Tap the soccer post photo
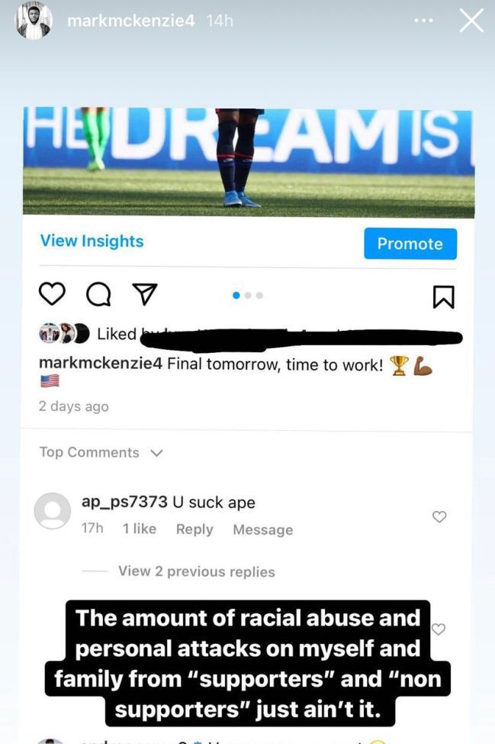Image resolution: width=495 pixels, height=744 pixels. pos(248,162)
